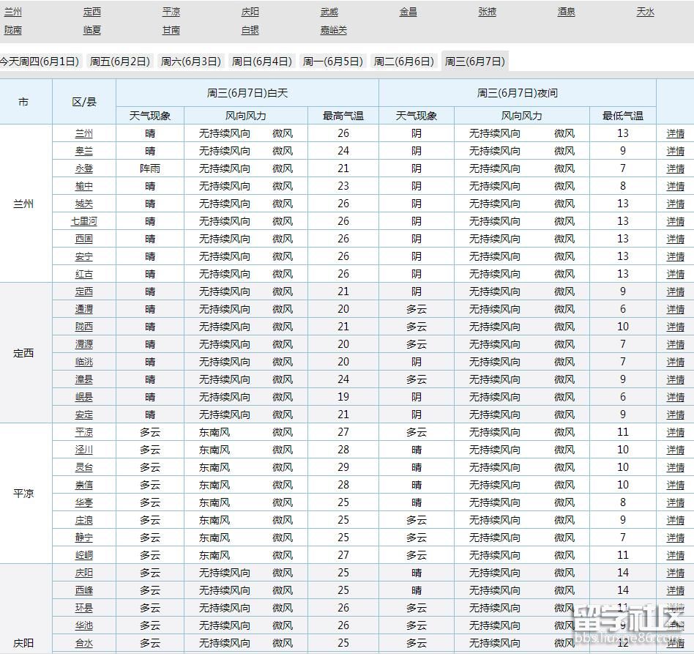Image resolution: width=694 pixels, height=654 pixels.
Task: Click 详情 next to 庆阳 row
Action: tap(675, 573)
